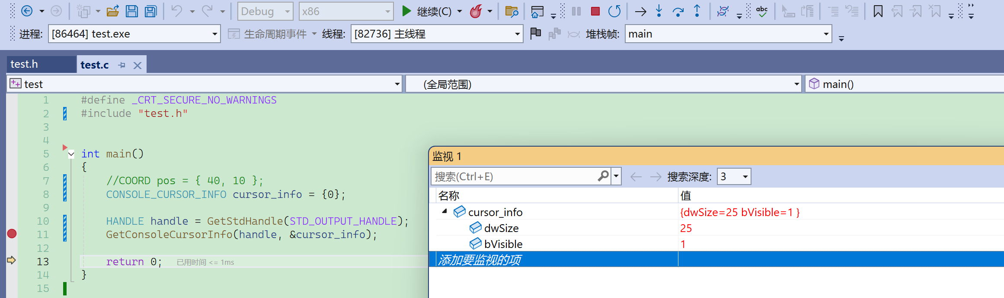The width and height of the screenshot is (1004, 298).
Task: Toggle bookmark with the bookmark icon
Action: pos(878,11)
